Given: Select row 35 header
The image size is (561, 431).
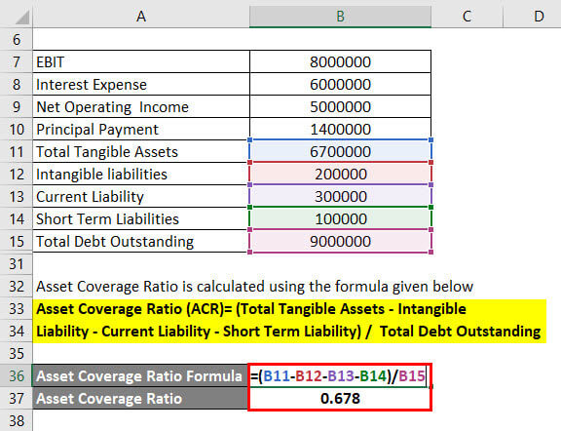Looking at the screenshot, I should click(17, 353).
